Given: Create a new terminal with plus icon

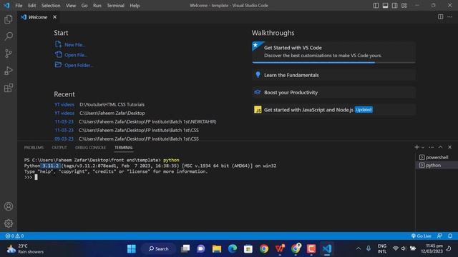Looking at the screenshot, I should click(x=416, y=147).
